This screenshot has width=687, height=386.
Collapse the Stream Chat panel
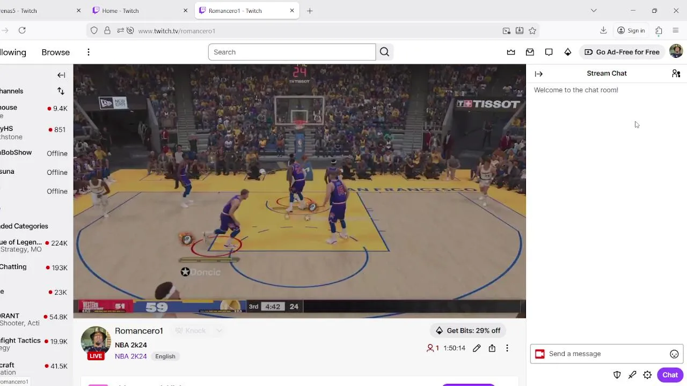(539, 73)
